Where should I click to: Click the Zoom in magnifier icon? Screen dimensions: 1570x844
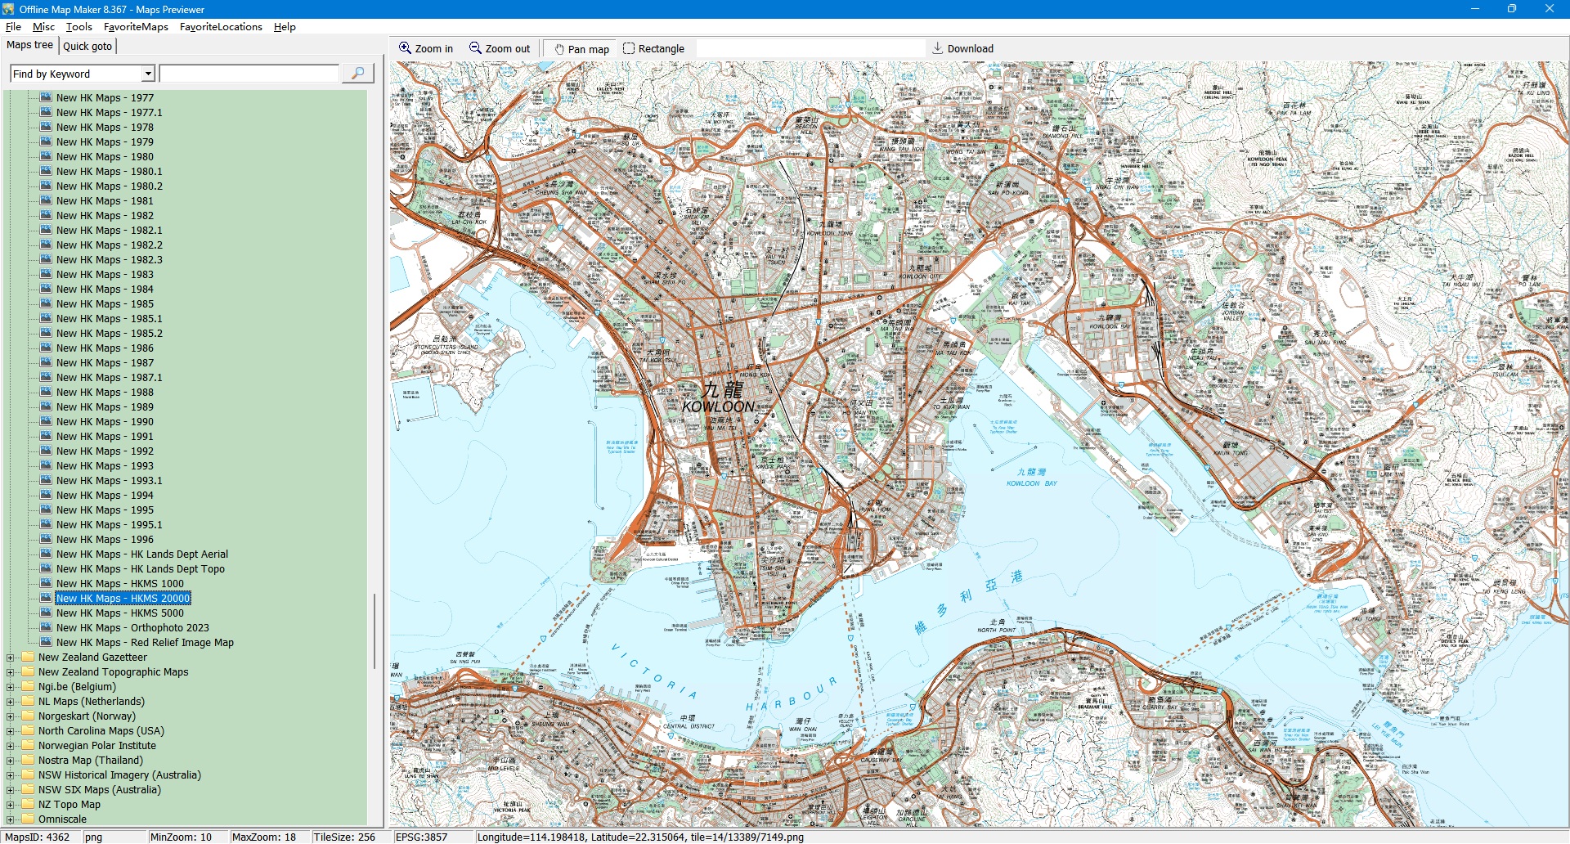pos(405,48)
